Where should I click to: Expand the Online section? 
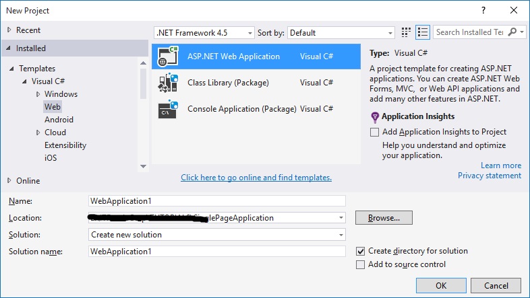(9, 181)
